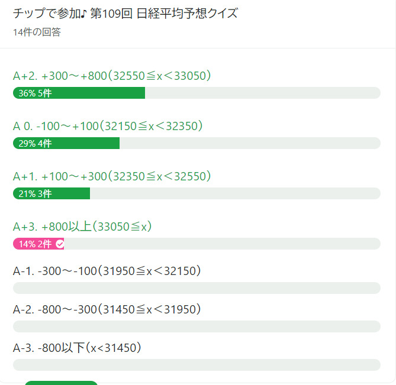Image resolution: width=396 pixels, height=385 pixels.
Task: Click the grey part of the A+2 result bar
Action: (x=262, y=93)
